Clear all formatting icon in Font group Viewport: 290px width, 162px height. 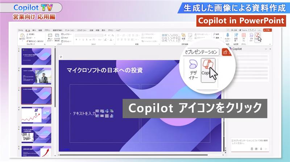[x=113, y=35]
